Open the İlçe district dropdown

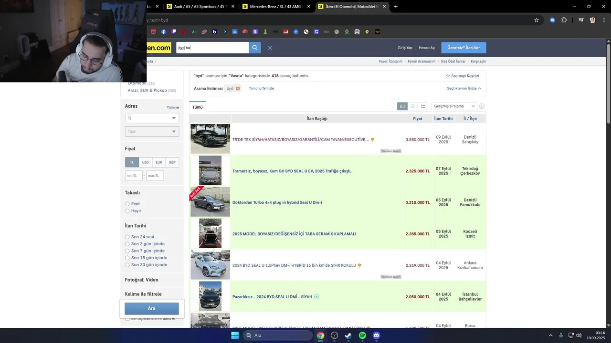[152, 131]
